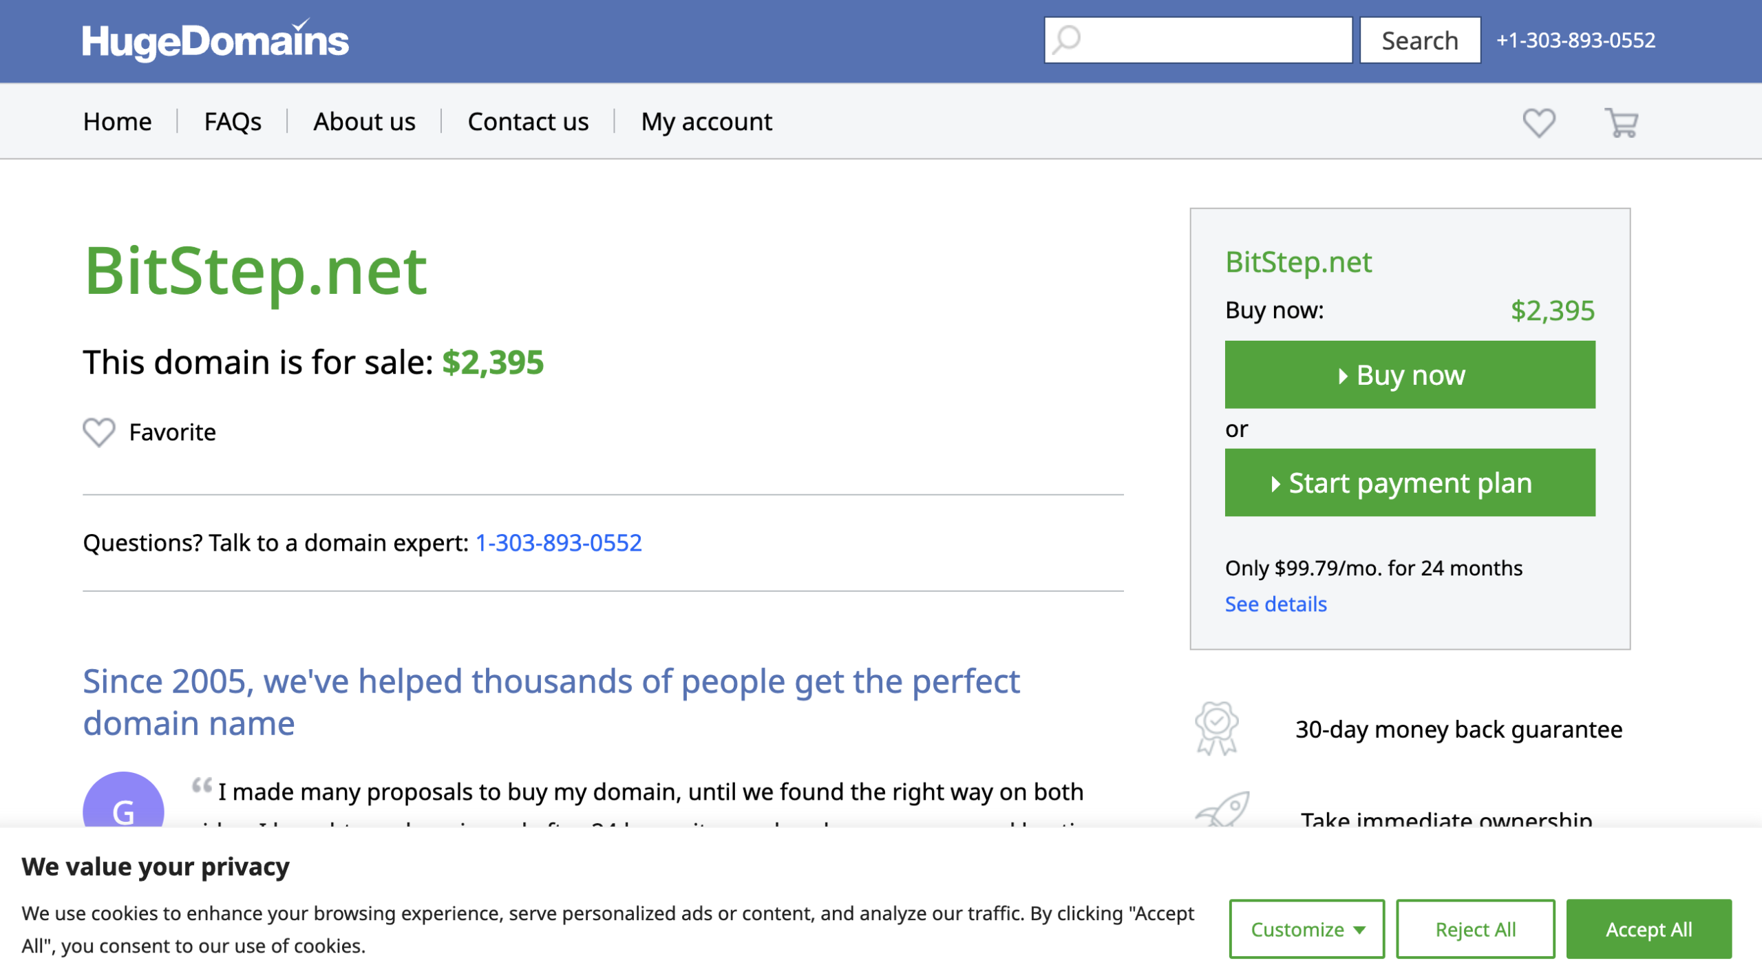Click the Buy now button
This screenshot has width=1762, height=965.
click(x=1409, y=374)
